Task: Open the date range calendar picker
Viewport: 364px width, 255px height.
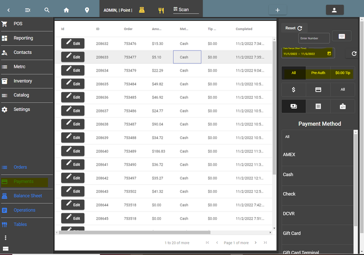Action: click(329, 54)
